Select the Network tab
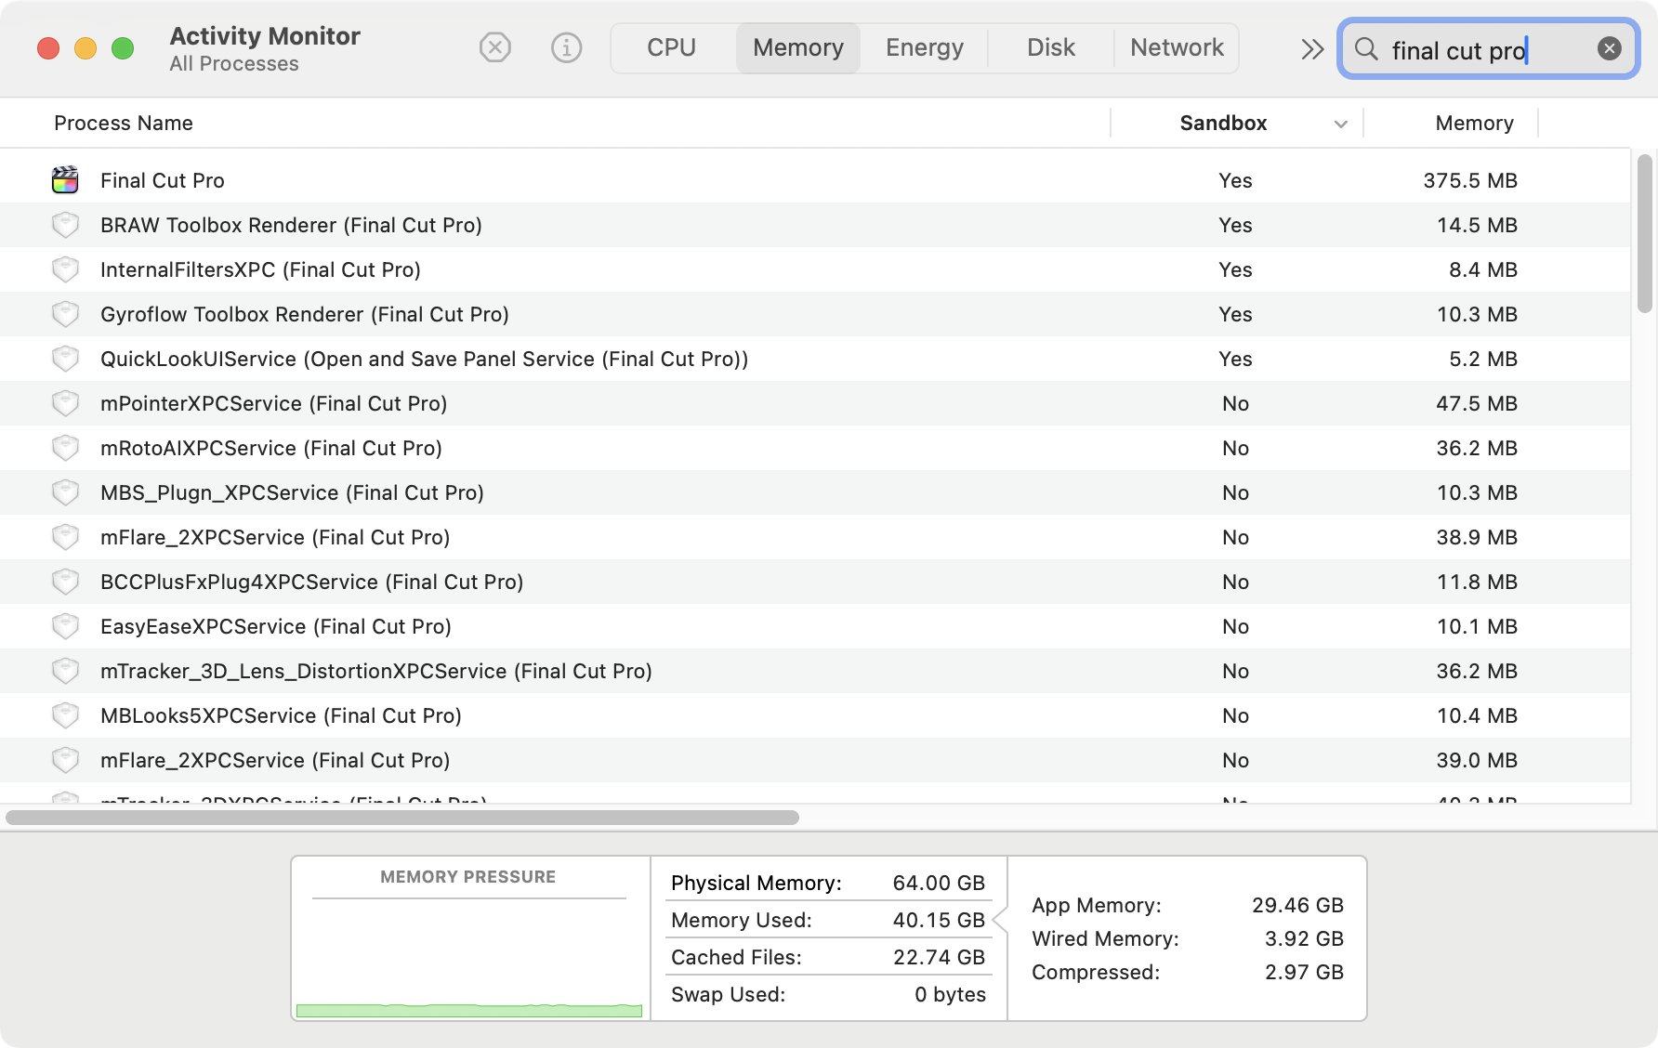Screen dimensions: 1658x1048 [1176, 47]
